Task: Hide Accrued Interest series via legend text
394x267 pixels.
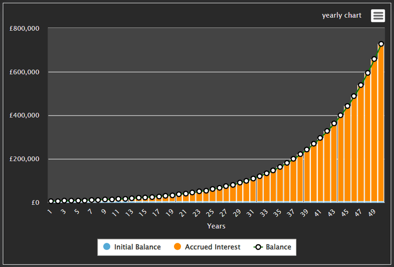Action: coord(213,247)
